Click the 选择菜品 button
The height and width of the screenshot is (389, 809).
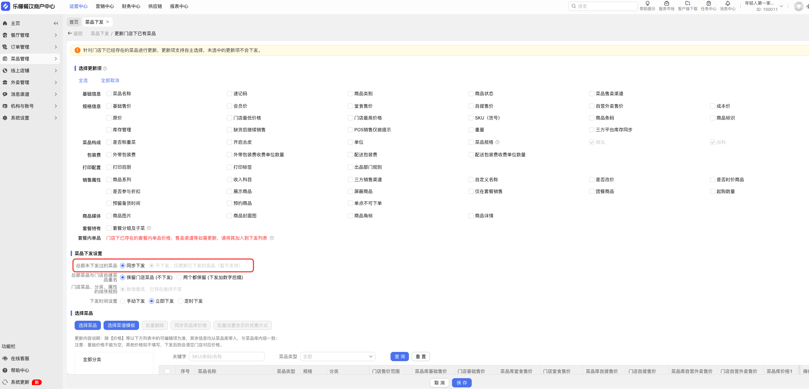click(87, 325)
